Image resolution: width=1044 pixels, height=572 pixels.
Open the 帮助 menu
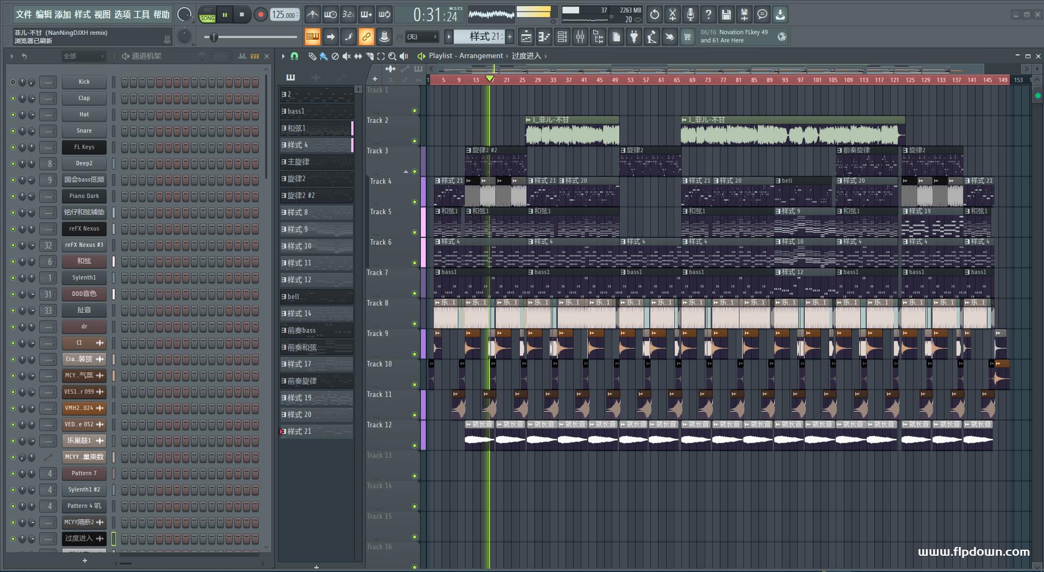(x=161, y=15)
